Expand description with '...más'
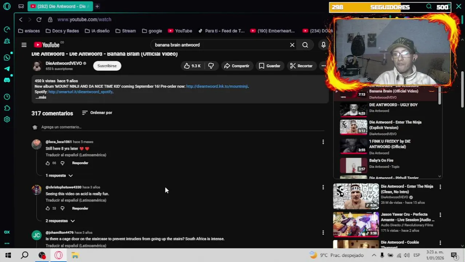Screen dimensions: 465x262 tap(41, 98)
